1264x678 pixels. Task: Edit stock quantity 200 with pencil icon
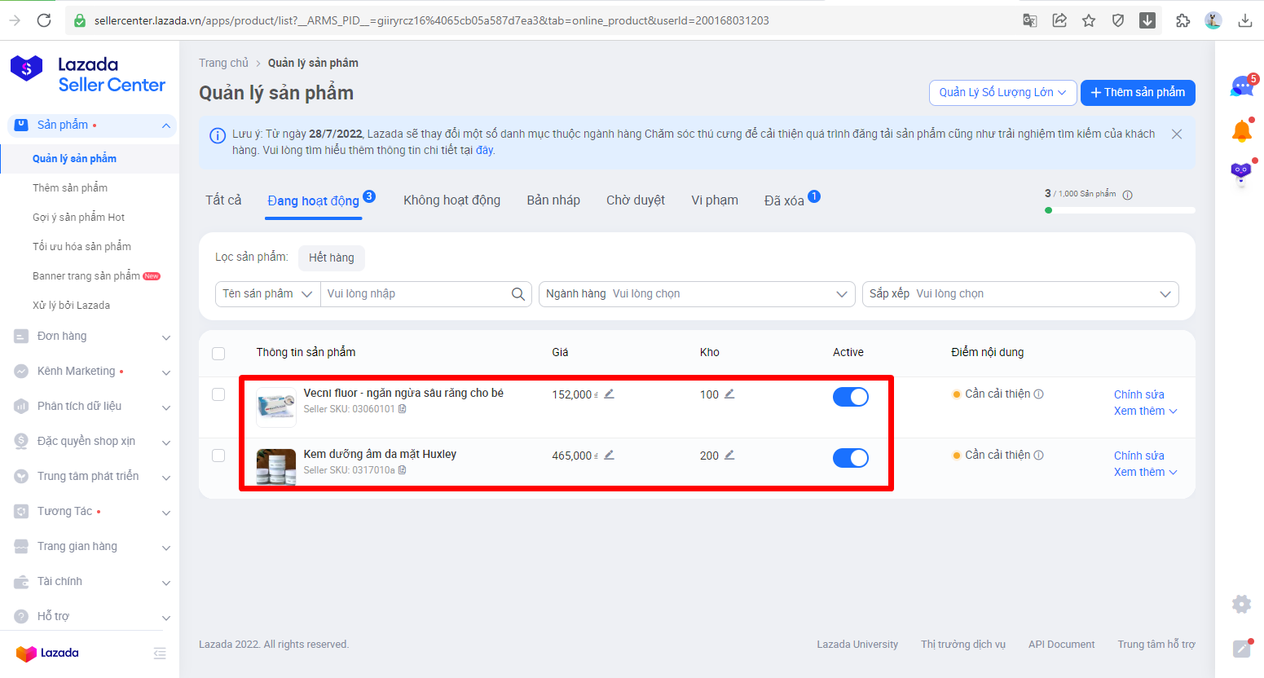tap(729, 456)
